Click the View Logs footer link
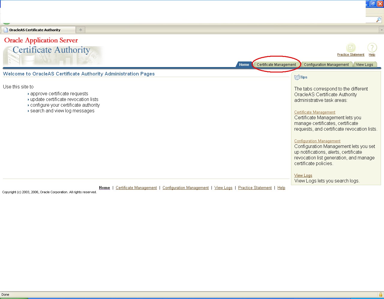This screenshot has width=384, height=299. click(223, 188)
